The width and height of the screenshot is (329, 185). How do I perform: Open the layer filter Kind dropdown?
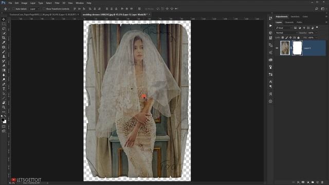284,28
